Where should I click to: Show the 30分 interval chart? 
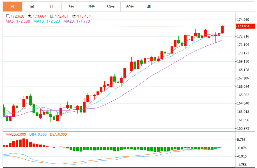point(111,7)
